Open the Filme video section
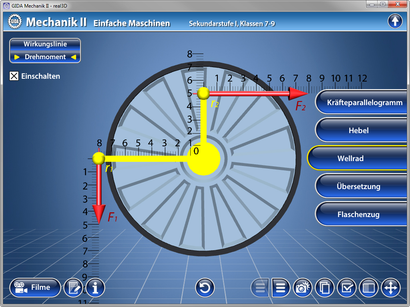 pyautogui.click(x=35, y=287)
